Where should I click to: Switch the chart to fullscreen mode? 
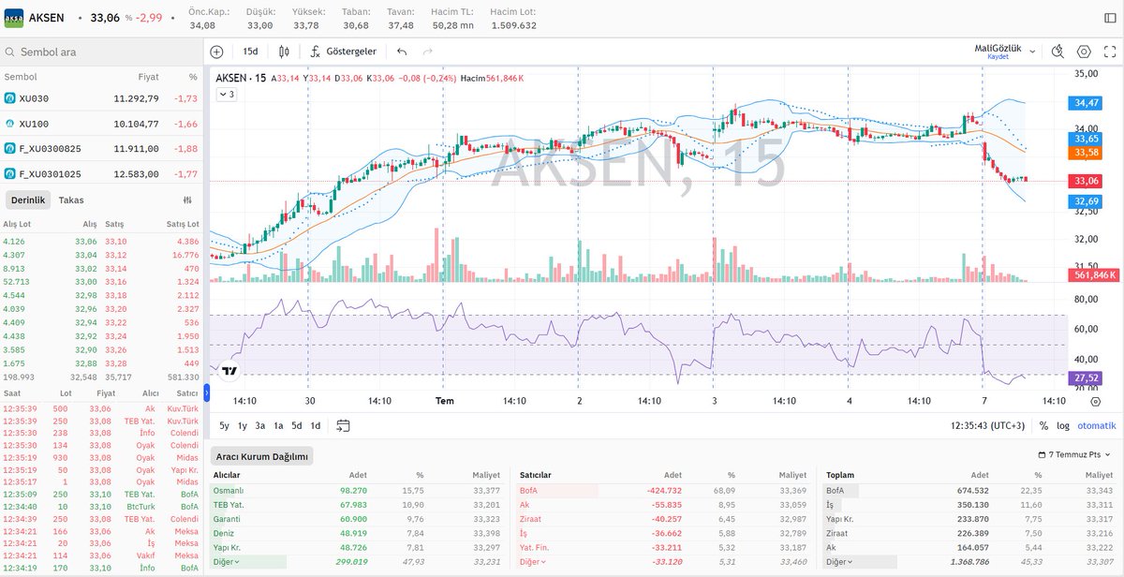1109,52
